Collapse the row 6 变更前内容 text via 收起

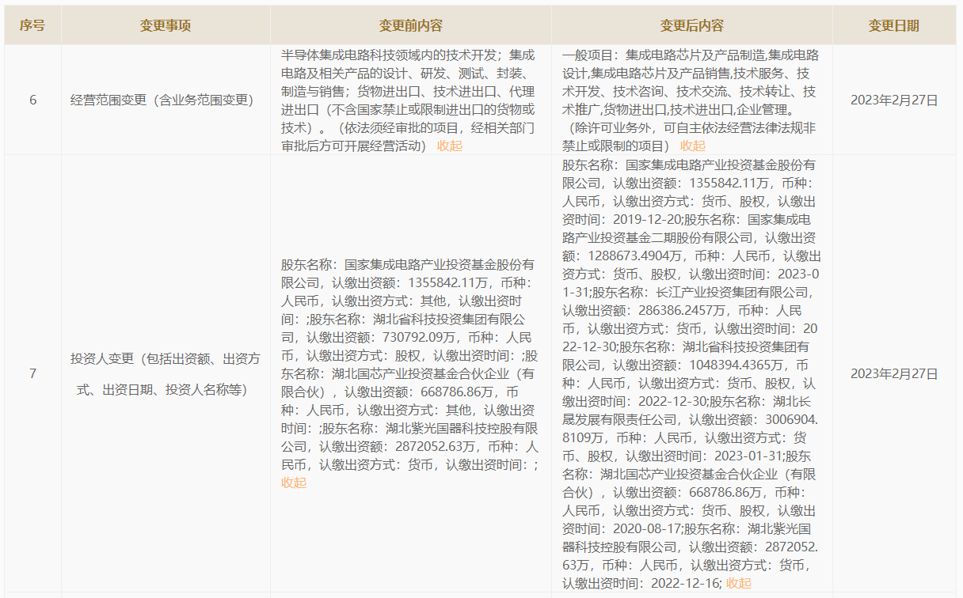(x=449, y=146)
